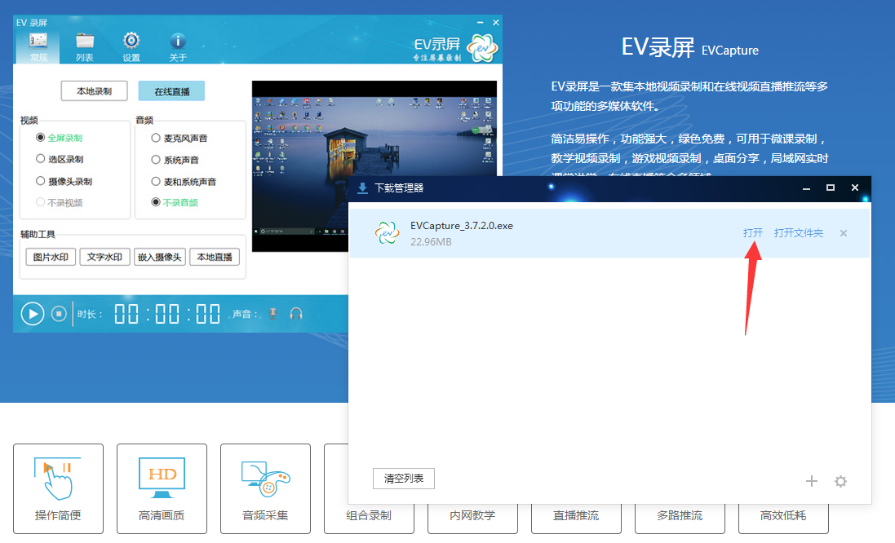
Task: Add a new download with plus icon
Action: [x=811, y=481]
